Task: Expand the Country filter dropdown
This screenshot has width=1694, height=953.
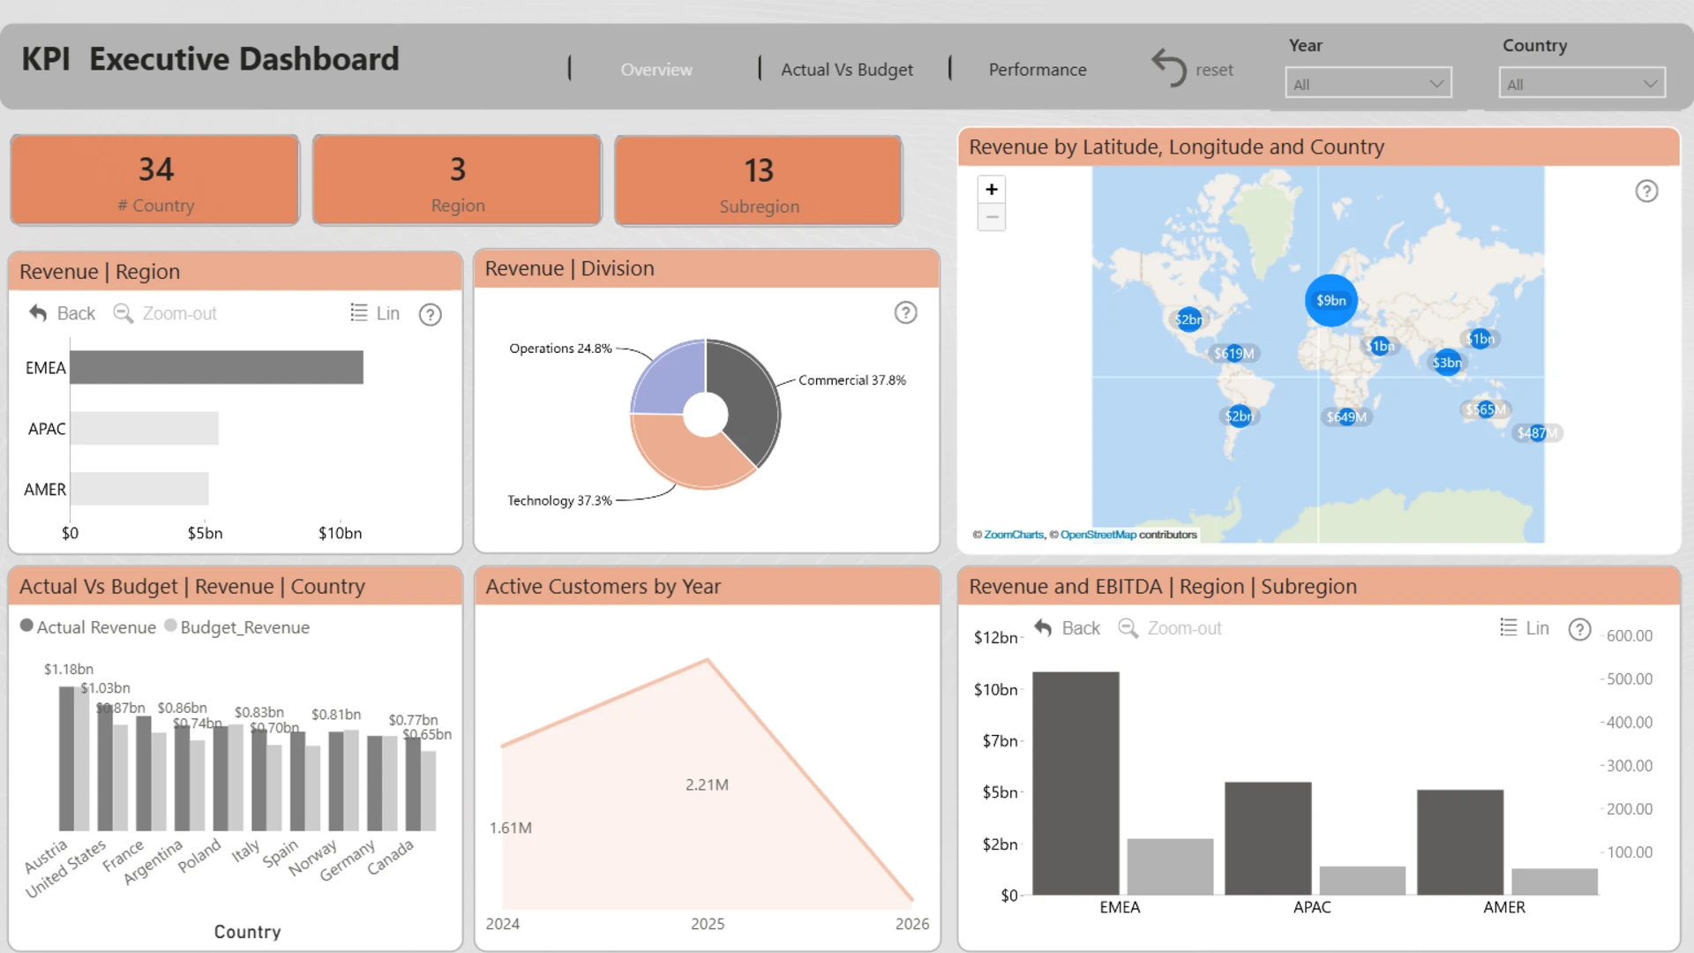Action: [1581, 84]
